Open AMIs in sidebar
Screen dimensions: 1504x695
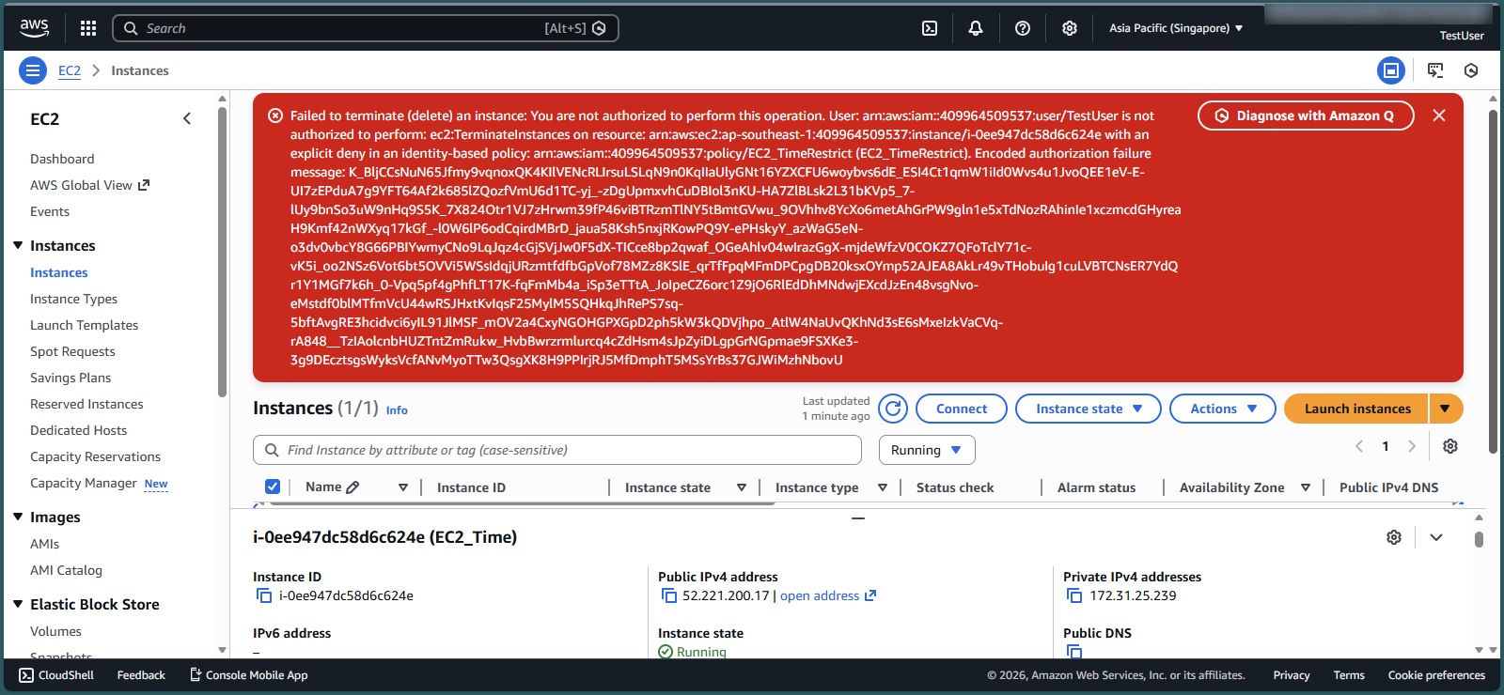pyautogui.click(x=44, y=544)
